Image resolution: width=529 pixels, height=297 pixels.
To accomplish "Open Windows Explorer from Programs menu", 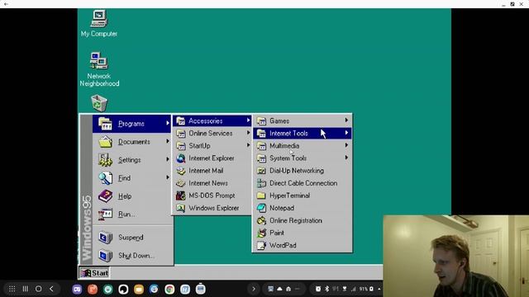I will [x=212, y=208].
